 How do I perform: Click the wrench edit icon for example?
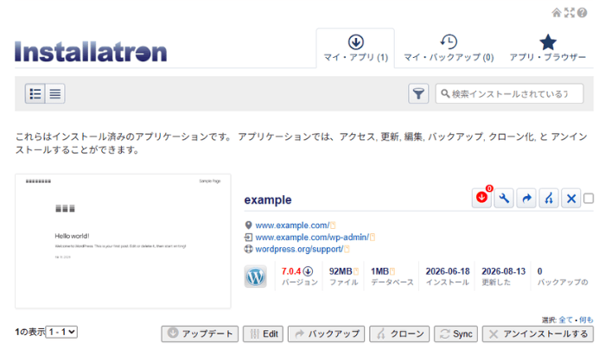(504, 198)
